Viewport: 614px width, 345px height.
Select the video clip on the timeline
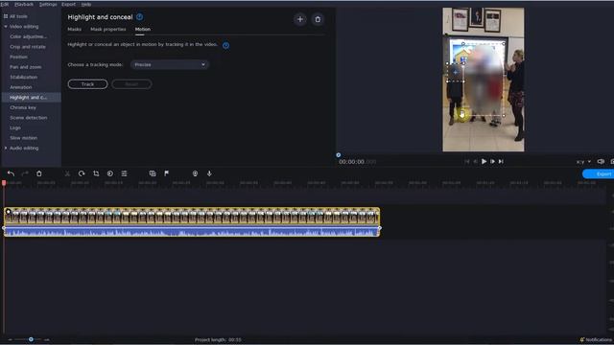click(192, 217)
